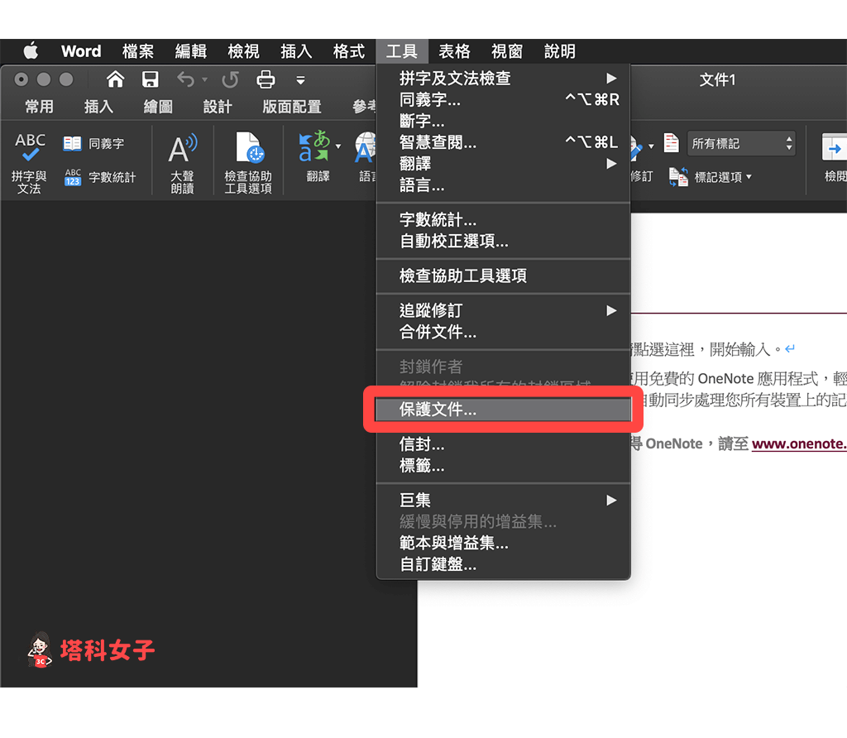Expand 巨集 submenu
Screen dimensions: 847x738
(x=504, y=501)
